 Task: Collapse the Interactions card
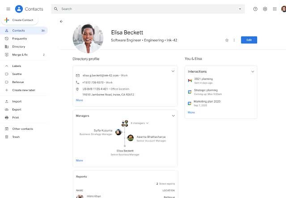pyautogui.click(x=252, y=71)
